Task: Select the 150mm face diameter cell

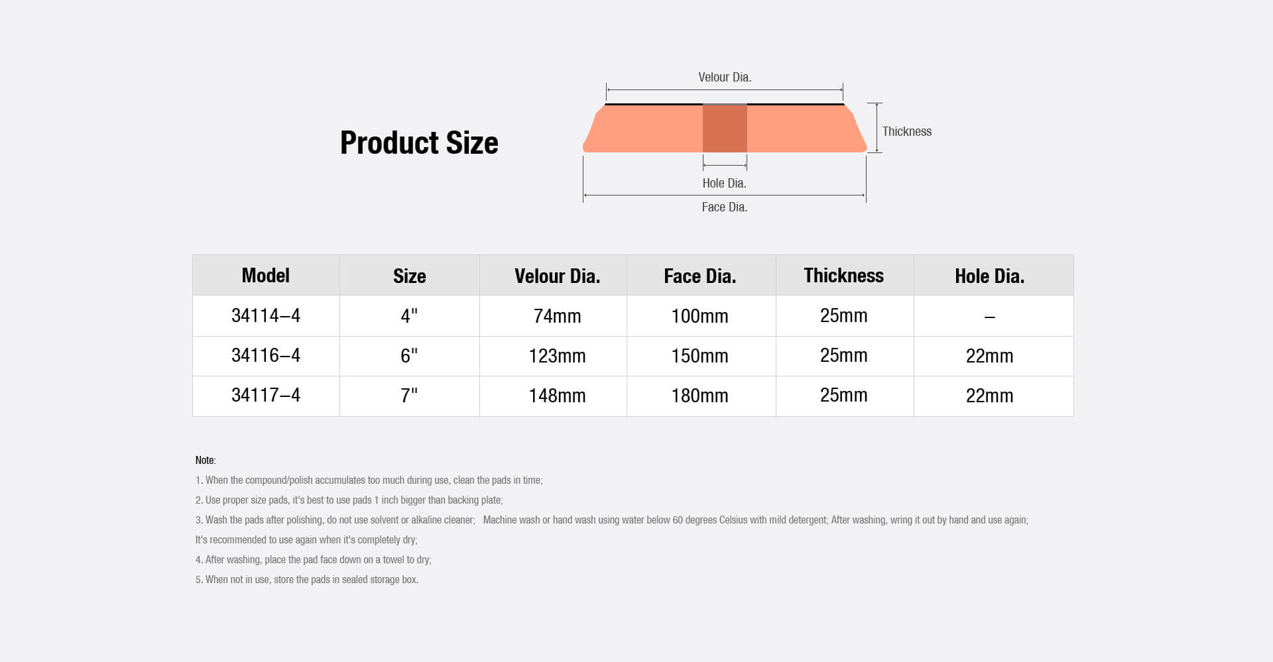Action: (x=699, y=356)
